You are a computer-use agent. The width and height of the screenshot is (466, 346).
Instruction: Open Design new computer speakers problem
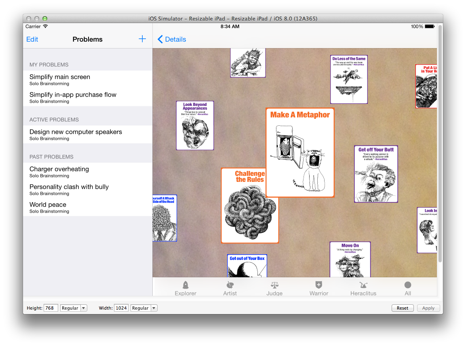(88, 134)
